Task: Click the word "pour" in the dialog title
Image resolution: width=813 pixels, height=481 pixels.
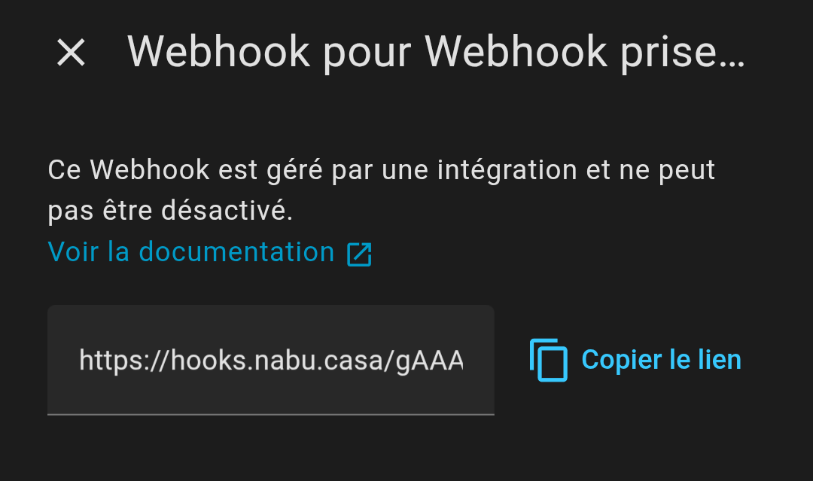Action: 367,53
